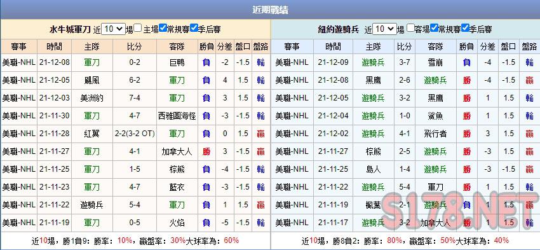The width and height of the screenshot is (540, 250).
Task: Click opponent 火焰 in 21-11-19 row
Action: (177, 223)
